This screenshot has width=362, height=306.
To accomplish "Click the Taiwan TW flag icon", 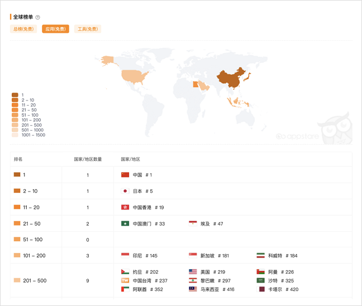I will (x=125, y=280).
